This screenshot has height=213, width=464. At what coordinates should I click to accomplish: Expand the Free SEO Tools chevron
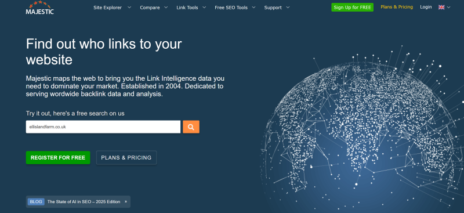253,8
